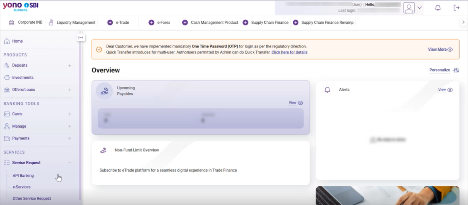Click the notification bell icon in header
This screenshot has width=468, height=205.
(x=438, y=8)
